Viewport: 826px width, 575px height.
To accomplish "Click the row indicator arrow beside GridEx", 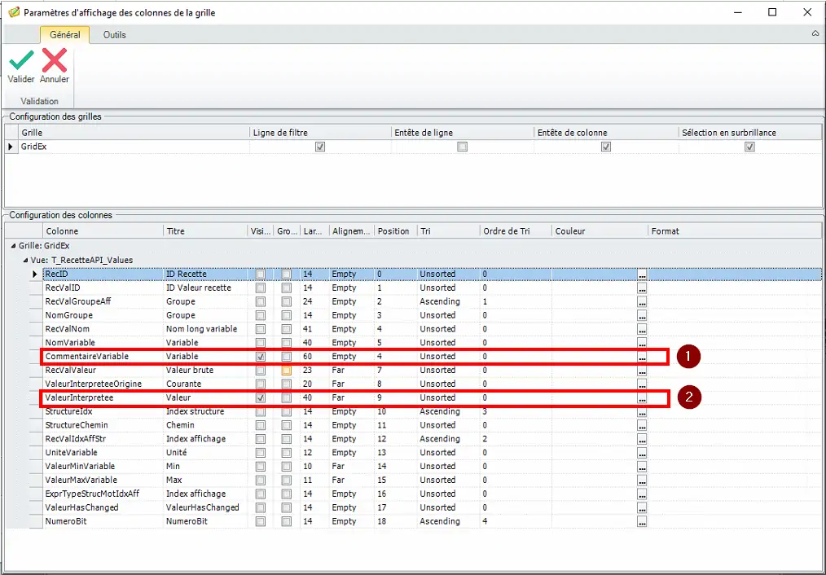I will 11,147.
